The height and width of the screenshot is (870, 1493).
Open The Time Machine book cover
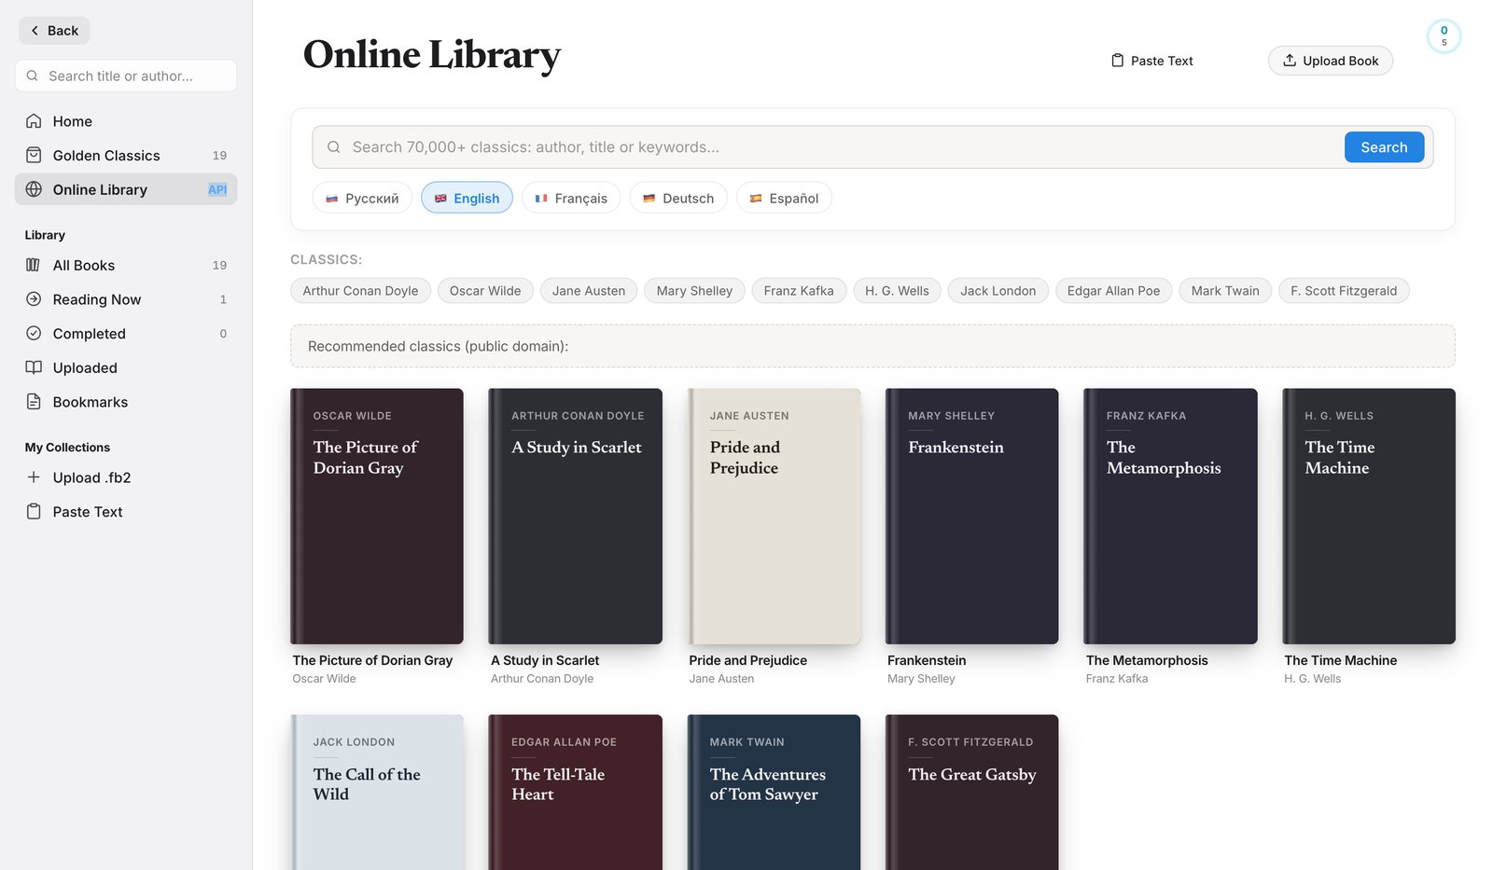[x=1369, y=517]
